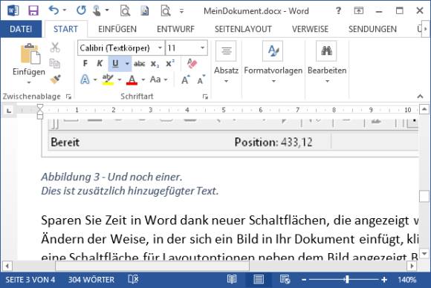The image size is (431, 288).
Task: Open the font size 11 dropdown
Action: [203, 48]
